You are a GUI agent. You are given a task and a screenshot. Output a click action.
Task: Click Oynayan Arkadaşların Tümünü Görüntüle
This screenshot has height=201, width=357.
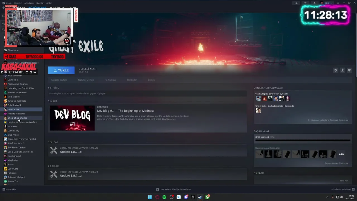pos(328,120)
